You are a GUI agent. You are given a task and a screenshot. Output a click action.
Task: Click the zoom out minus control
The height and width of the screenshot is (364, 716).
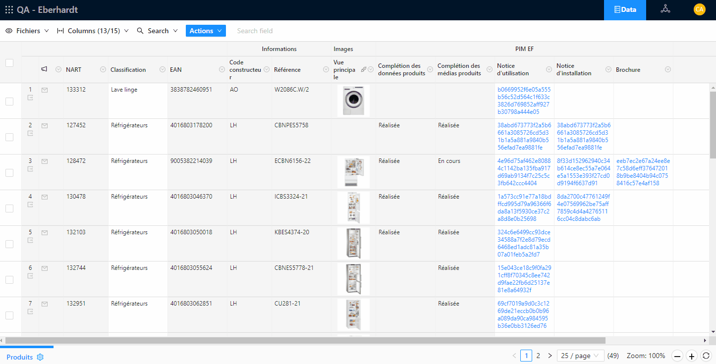click(677, 356)
